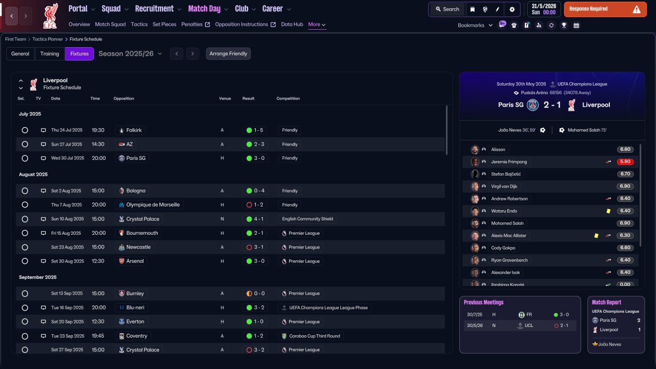
Task: Select the radio button for AZ fixture
Action: (x=25, y=145)
